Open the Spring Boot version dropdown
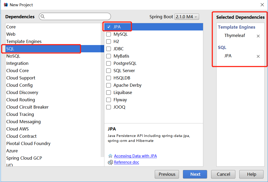 click(x=187, y=17)
